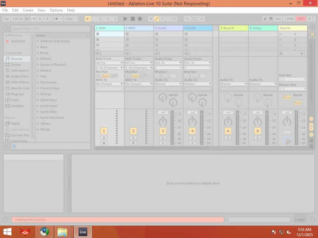Viewport: 318px width, 238px height.
Task: Adjust track 3 Send A knob
Action: tap(163, 98)
